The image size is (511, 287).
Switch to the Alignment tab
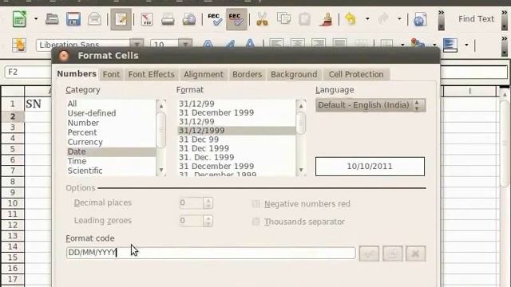[x=204, y=74]
